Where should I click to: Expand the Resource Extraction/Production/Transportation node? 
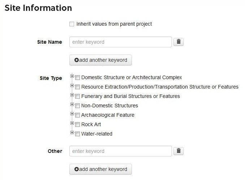(72, 85)
